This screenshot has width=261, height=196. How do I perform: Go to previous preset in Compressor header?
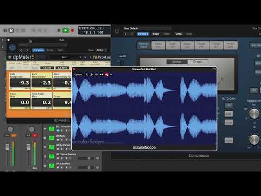[126, 34]
